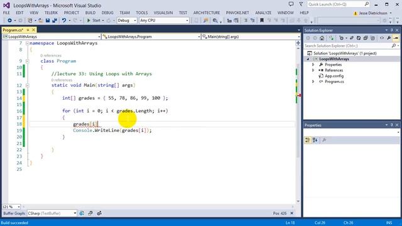Click the first Buffer Graph refresh icon
The height and width of the screenshot is (226, 402).
pyautogui.click(x=82, y=213)
